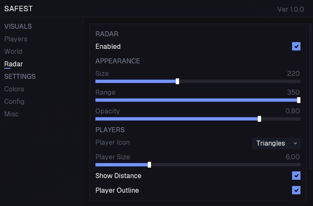This screenshot has width=313, height=206.
Task: Click the Player Size slider handle
Action: coord(149,165)
